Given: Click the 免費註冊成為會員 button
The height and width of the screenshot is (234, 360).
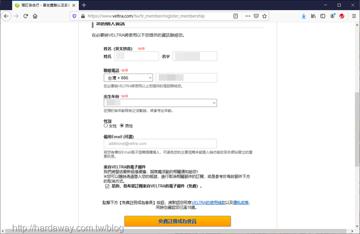Looking at the screenshot, I should tap(178, 221).
